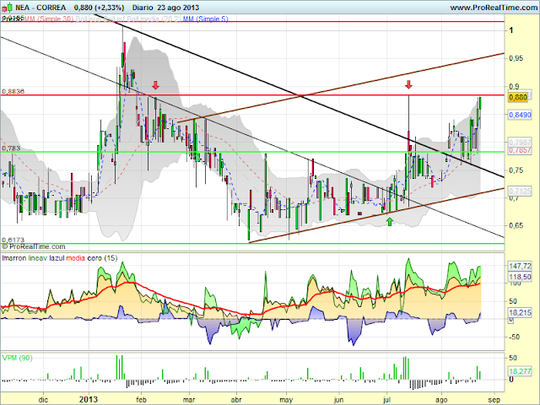The width and height of the screenshot is (540, 405).
Task: Click the jul month label on time axis
Action: point(386,400)
